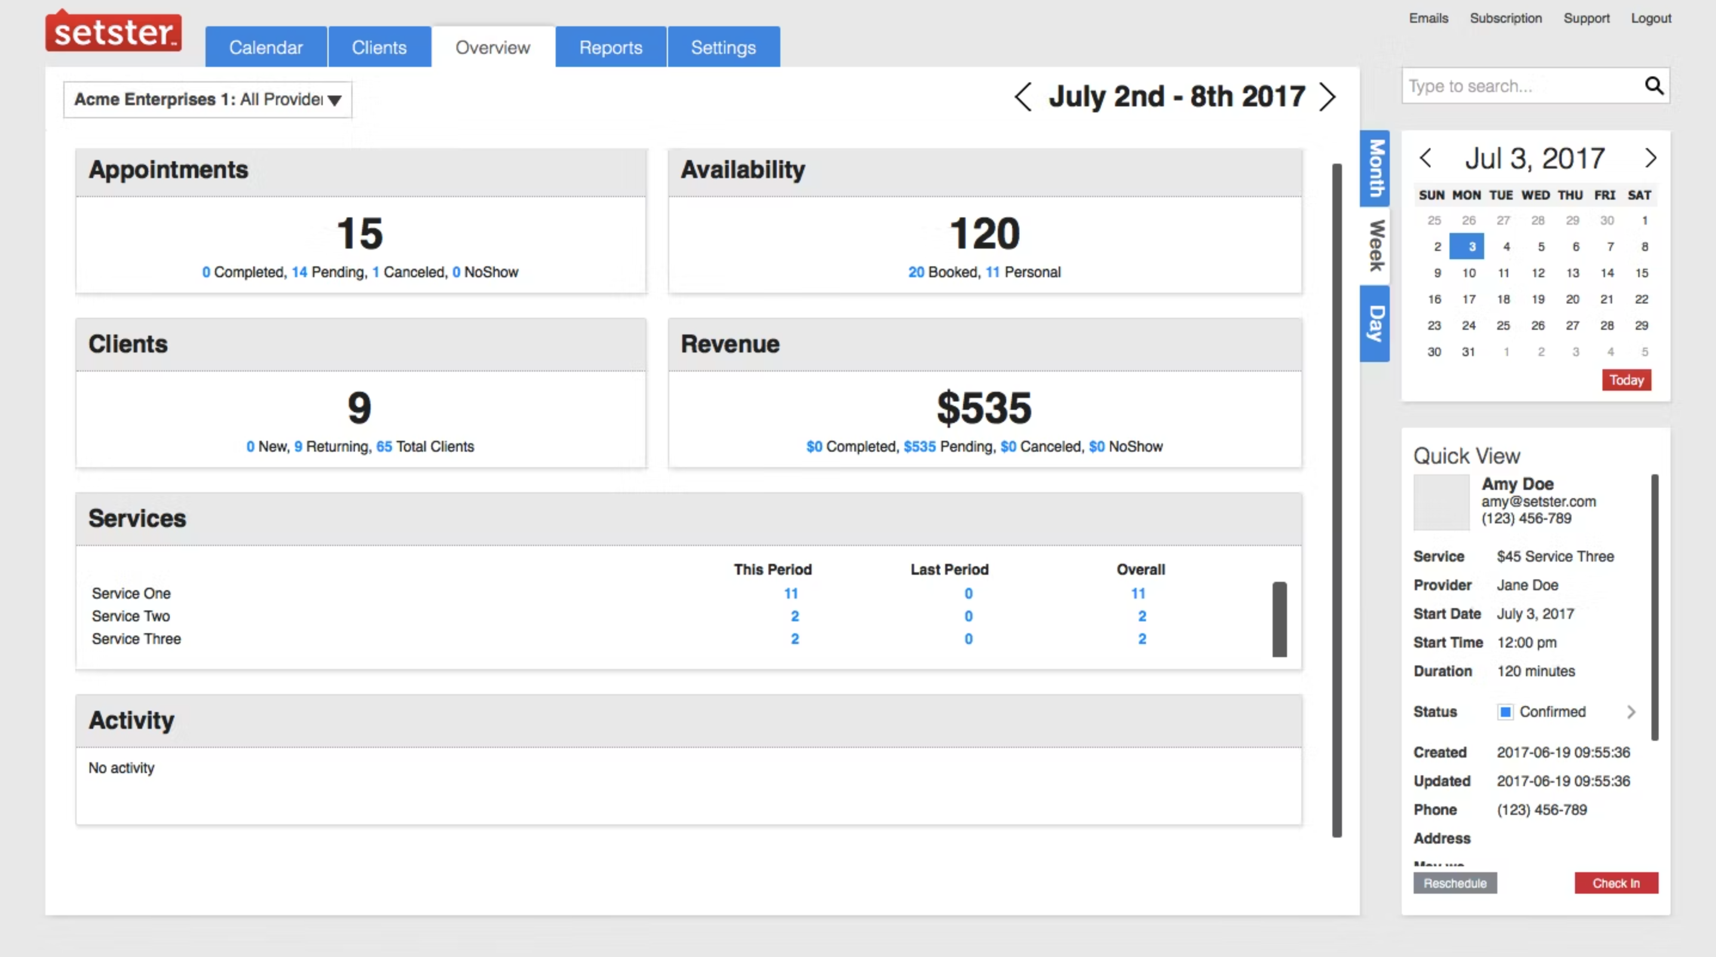
Task: Expand the Confirmed status chevron
Action: [x=1631, y=711]
